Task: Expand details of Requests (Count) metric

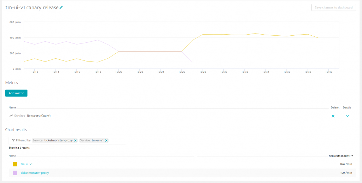Action: click(x=348, y=116)
